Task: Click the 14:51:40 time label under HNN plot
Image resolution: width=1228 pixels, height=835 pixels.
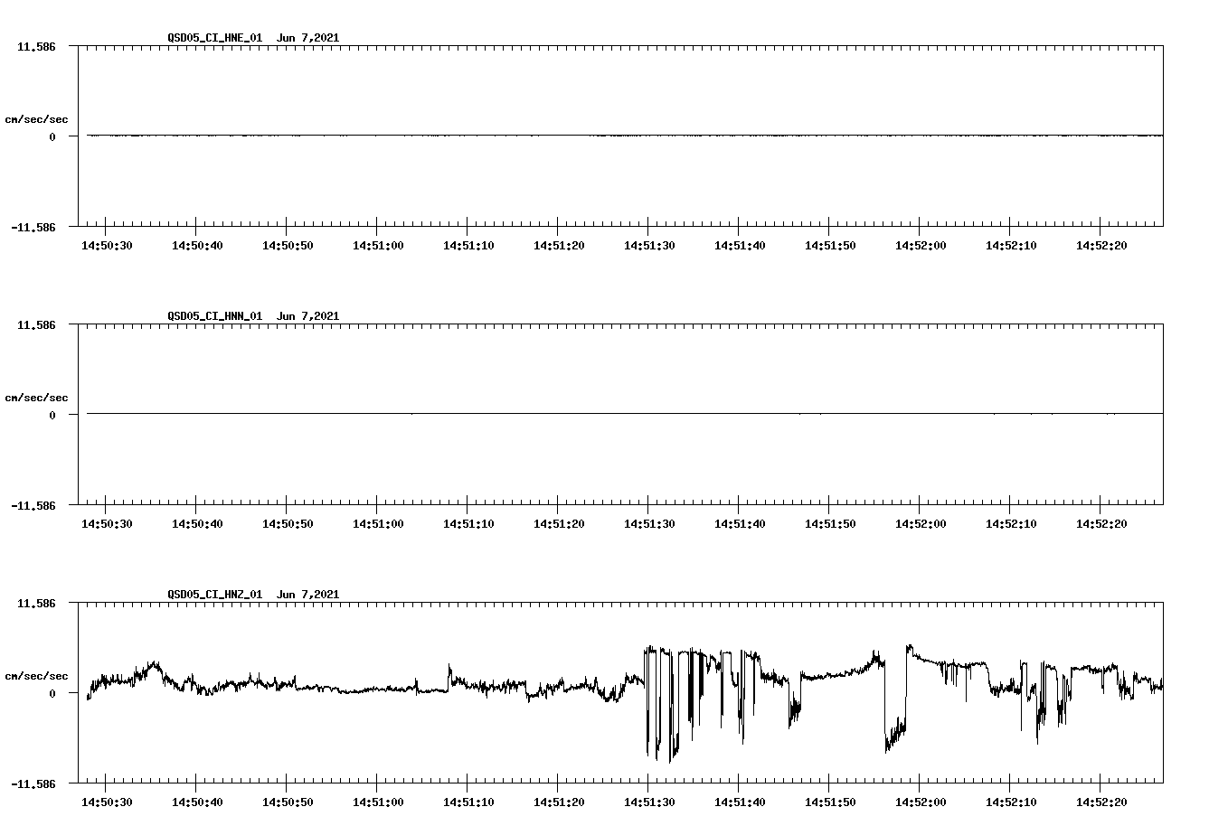Action: click(x=740, y=524)
